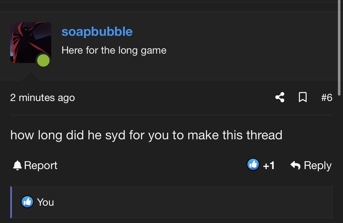Image resolution: width=343 pixels, height=223 pixels.
Task: Click the 'Here for the long game' title
Action: (x=114, y=51)
